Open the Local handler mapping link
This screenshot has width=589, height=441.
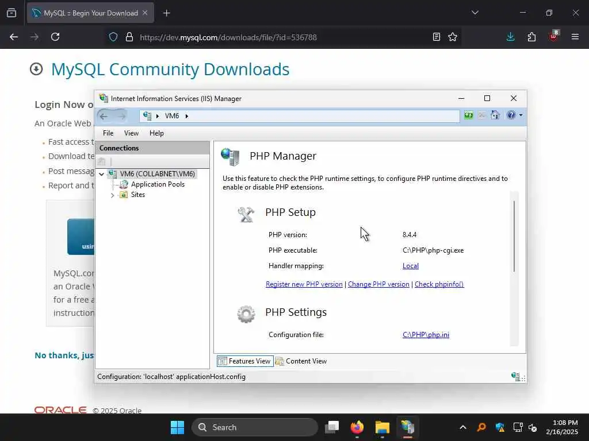[411, 266]
